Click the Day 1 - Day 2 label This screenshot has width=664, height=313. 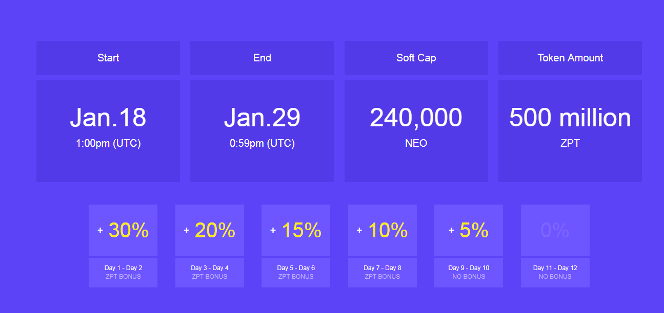(x=123, y=268)
